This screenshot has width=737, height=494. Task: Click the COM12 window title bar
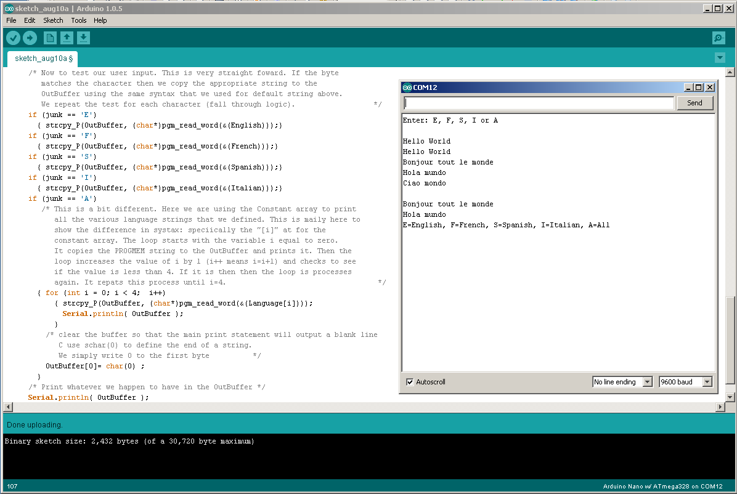coord(558,87)
